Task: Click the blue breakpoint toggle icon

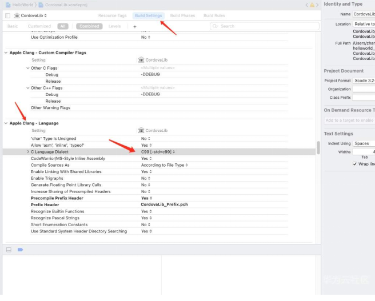Action: [20, 250]
